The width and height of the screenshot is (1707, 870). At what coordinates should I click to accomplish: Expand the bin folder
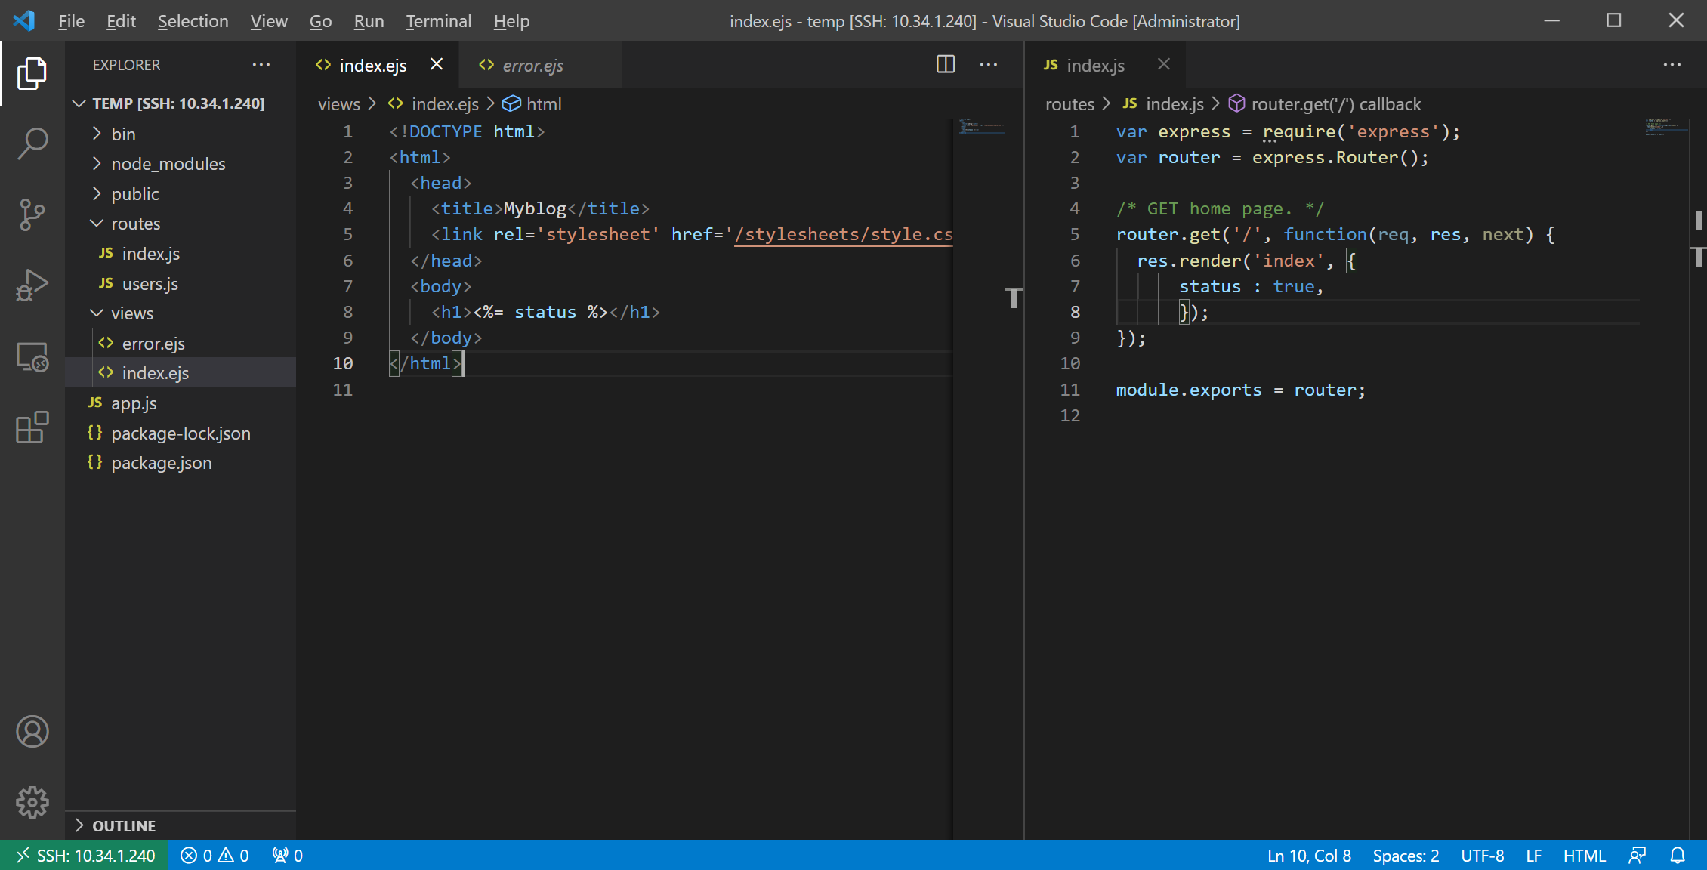(x=123, y=134)
